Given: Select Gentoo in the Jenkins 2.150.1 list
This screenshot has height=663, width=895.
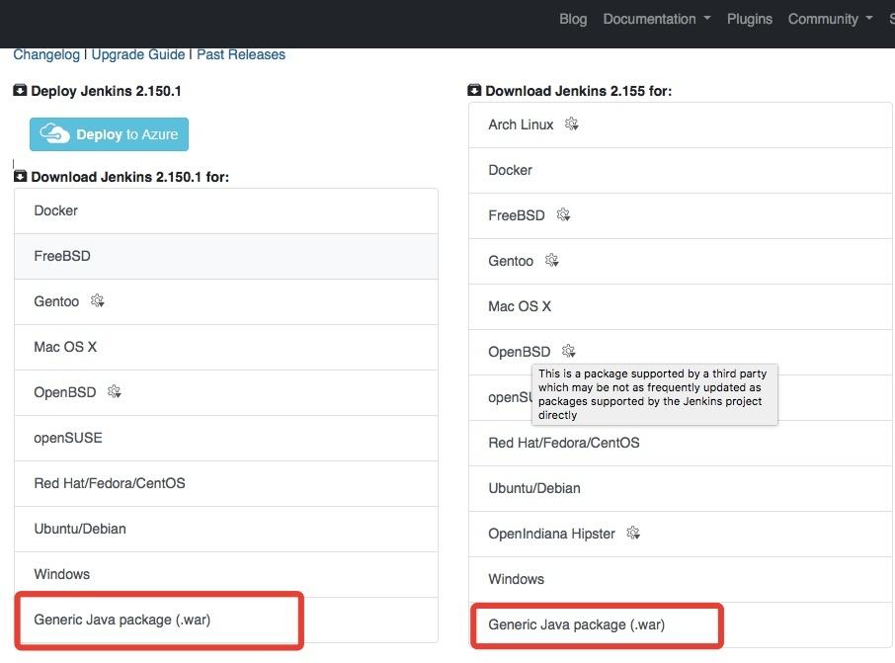Looking at the screenshot, I should pyautogui.click(x=226, y=301).
